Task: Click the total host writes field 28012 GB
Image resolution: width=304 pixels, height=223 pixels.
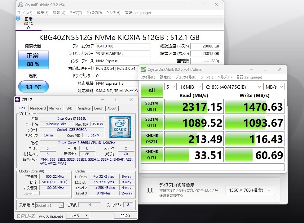Action: (x=206, y=54)
